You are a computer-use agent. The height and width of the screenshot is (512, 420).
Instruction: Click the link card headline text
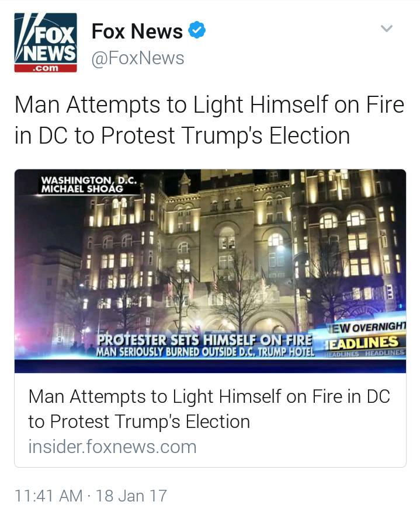coord(209,409)
